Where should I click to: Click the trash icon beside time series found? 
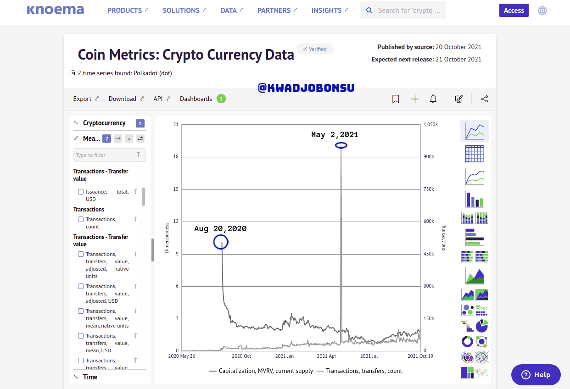73,72
